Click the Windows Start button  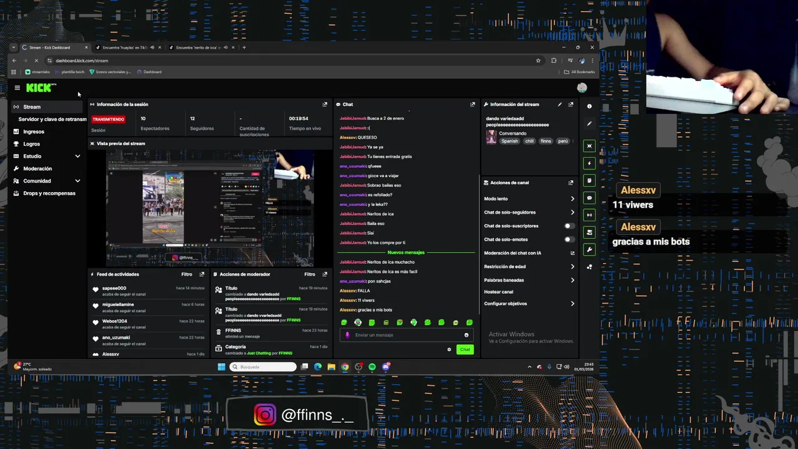click(221, 367)
